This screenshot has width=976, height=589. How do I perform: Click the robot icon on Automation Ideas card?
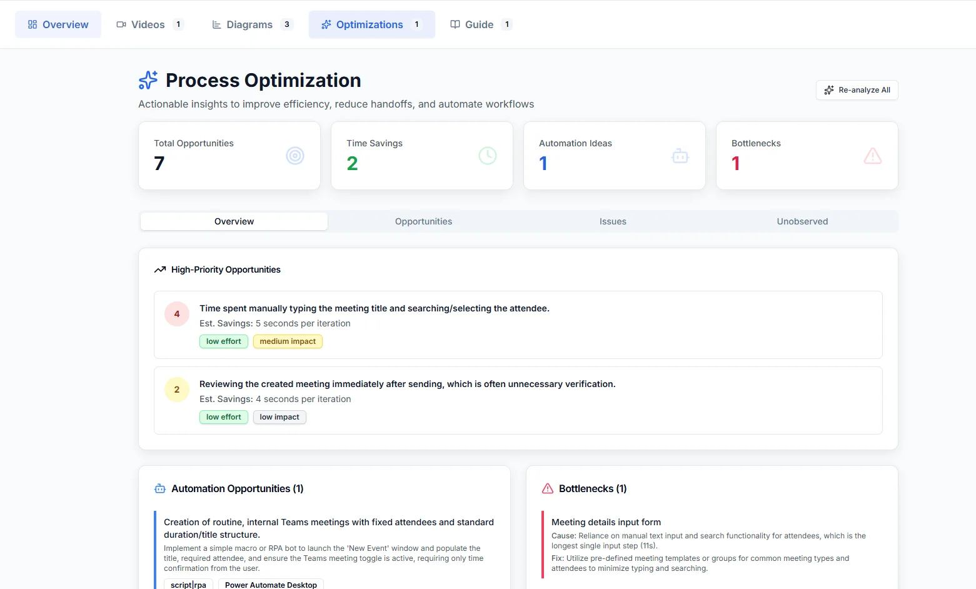(x=680, y=156)
